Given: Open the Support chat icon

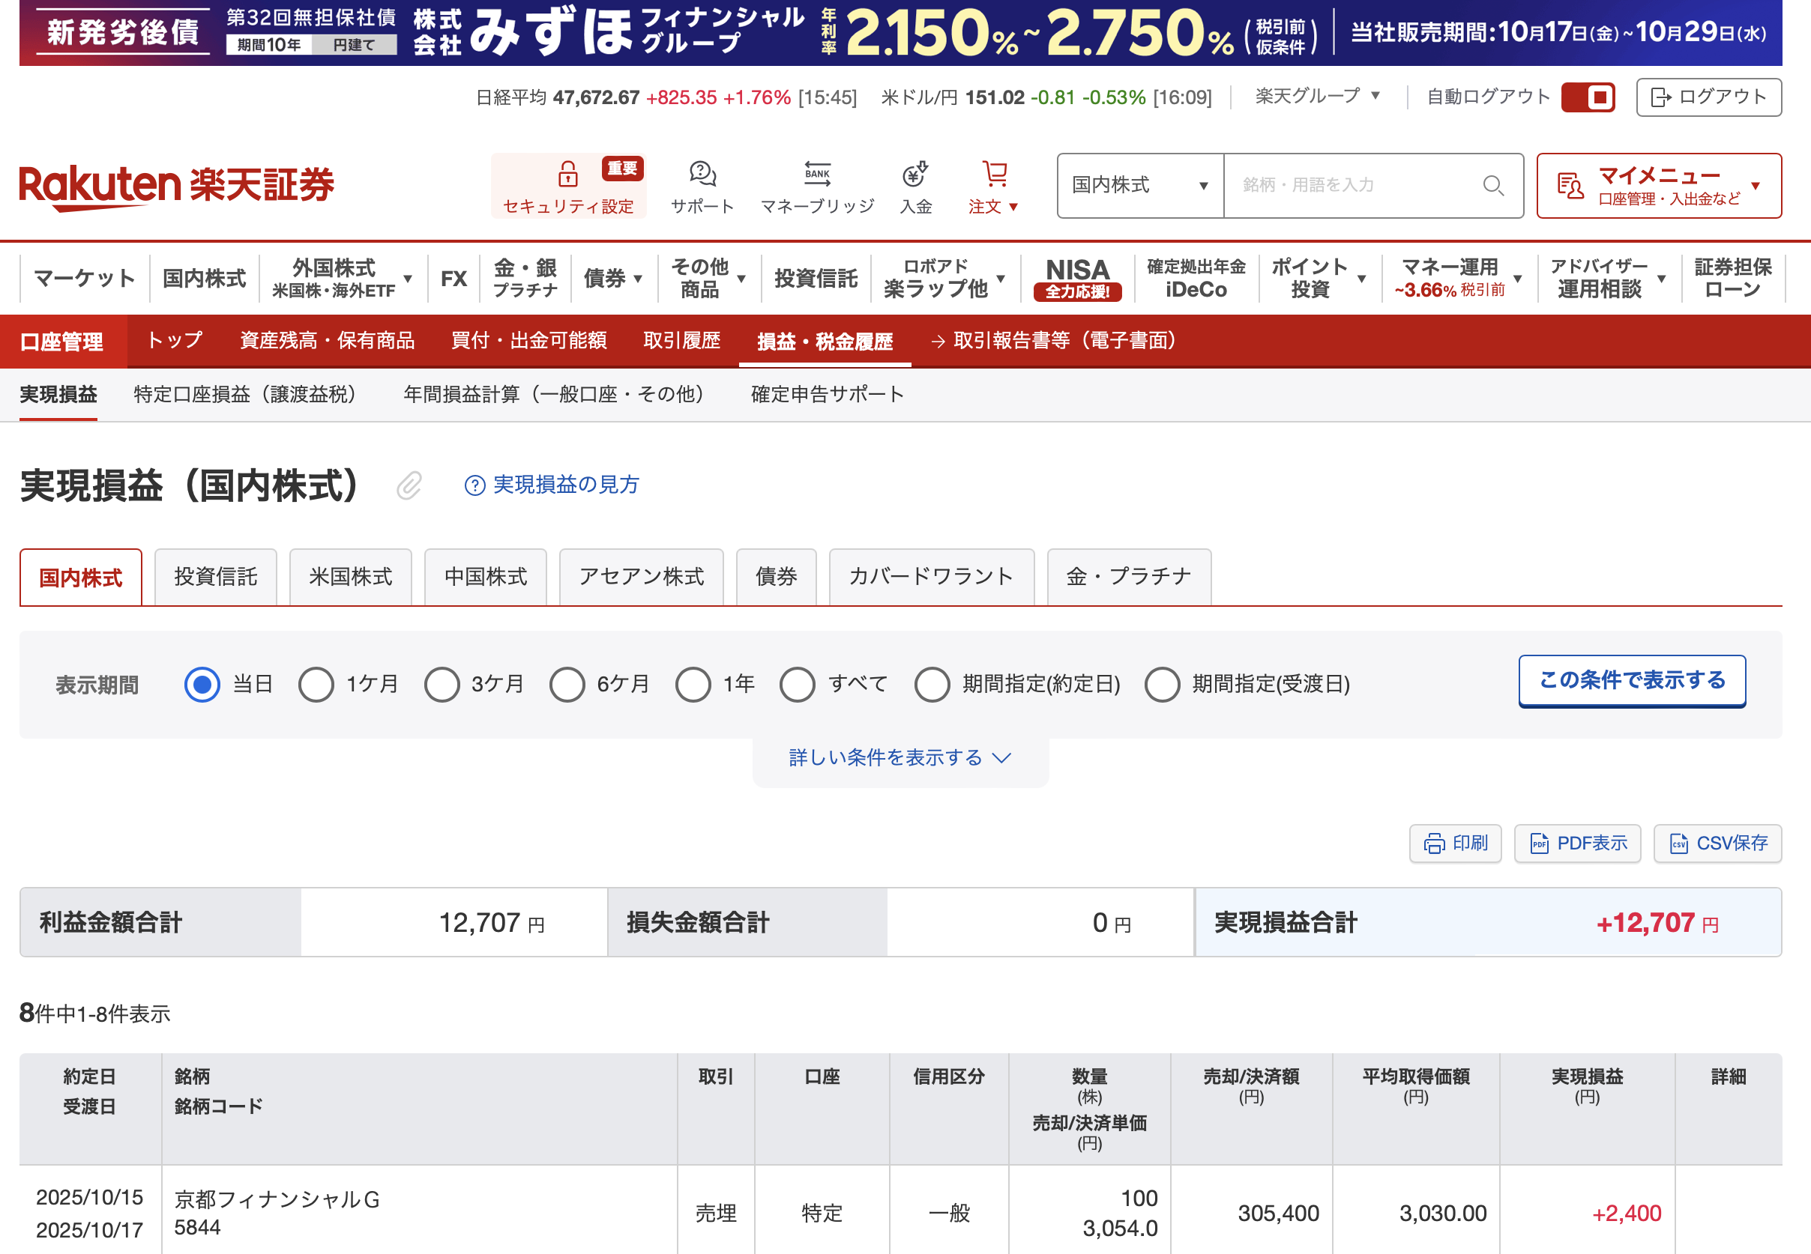Looking at the screenshot, I should point(702,174).
